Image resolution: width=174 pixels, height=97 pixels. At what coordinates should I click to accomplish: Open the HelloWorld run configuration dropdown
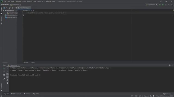point(151,5)
